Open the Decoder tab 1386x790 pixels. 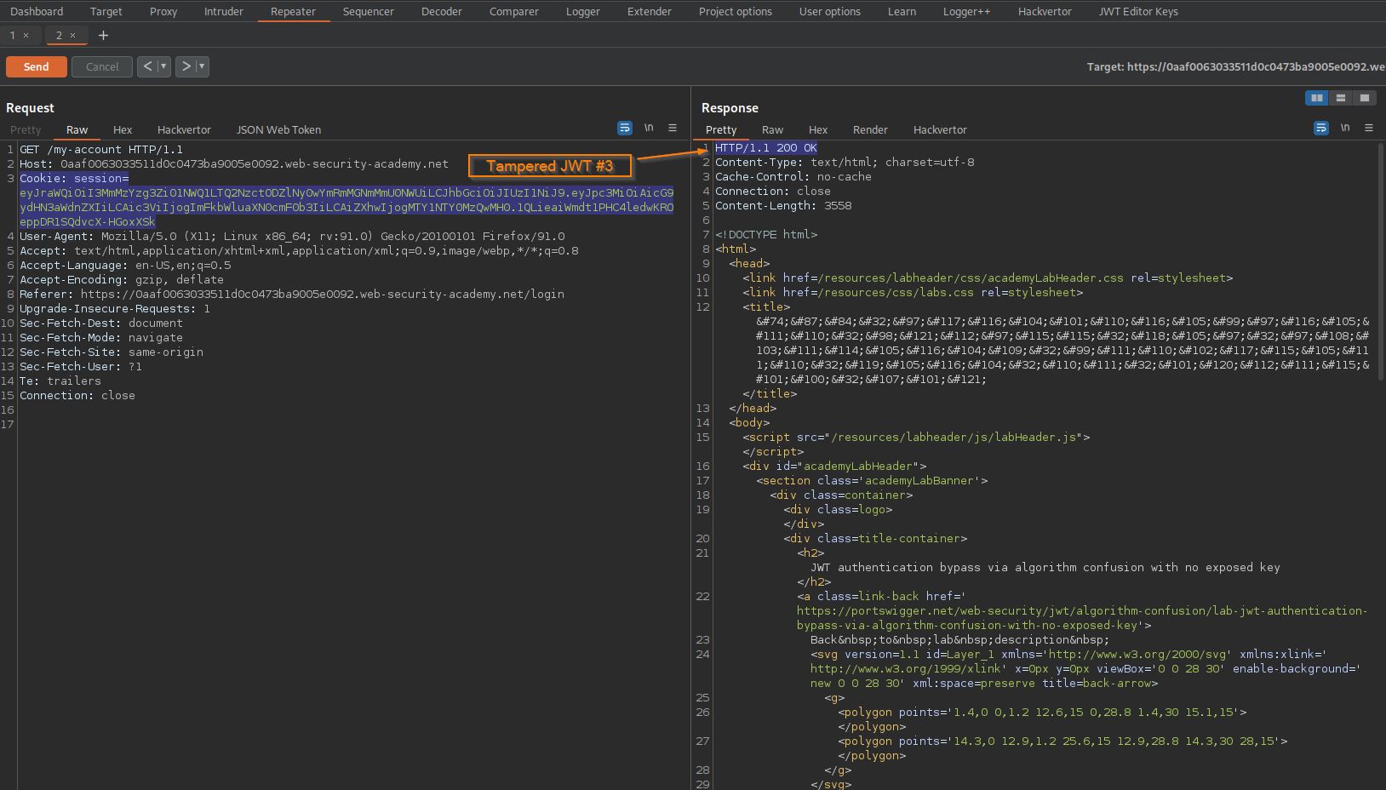(x=442, y=11)
